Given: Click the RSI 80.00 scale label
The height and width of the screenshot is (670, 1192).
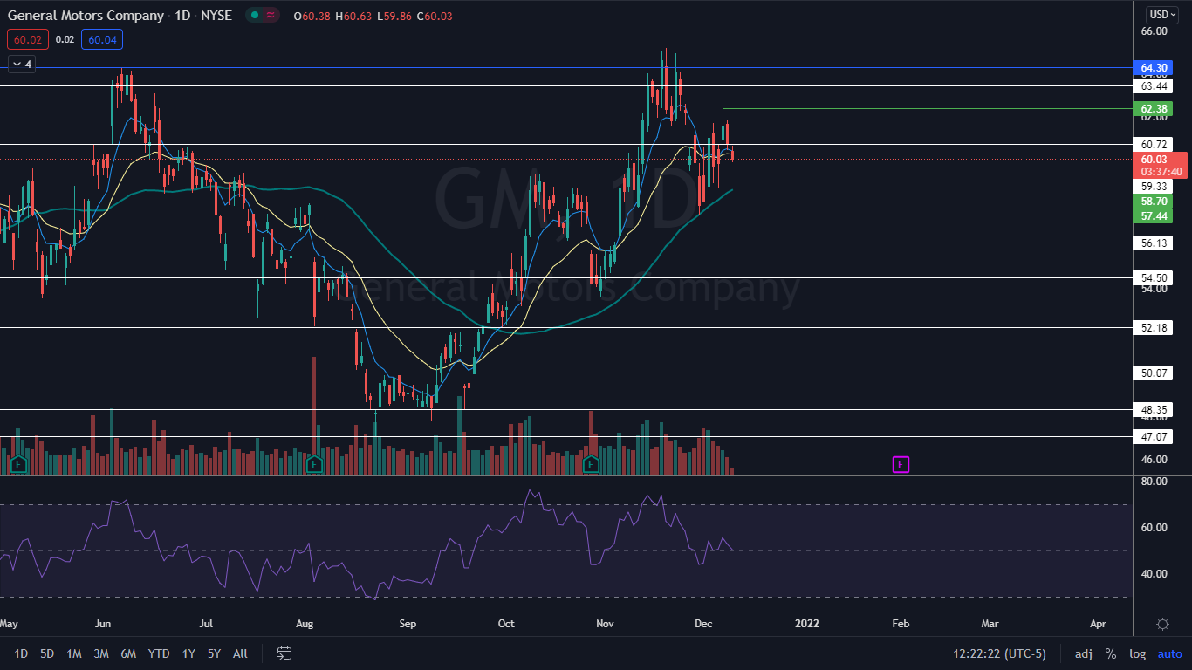Looking at the screenshot, I should click(1154, 481).
